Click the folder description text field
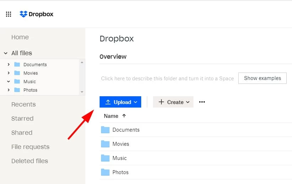 point(167,79)
